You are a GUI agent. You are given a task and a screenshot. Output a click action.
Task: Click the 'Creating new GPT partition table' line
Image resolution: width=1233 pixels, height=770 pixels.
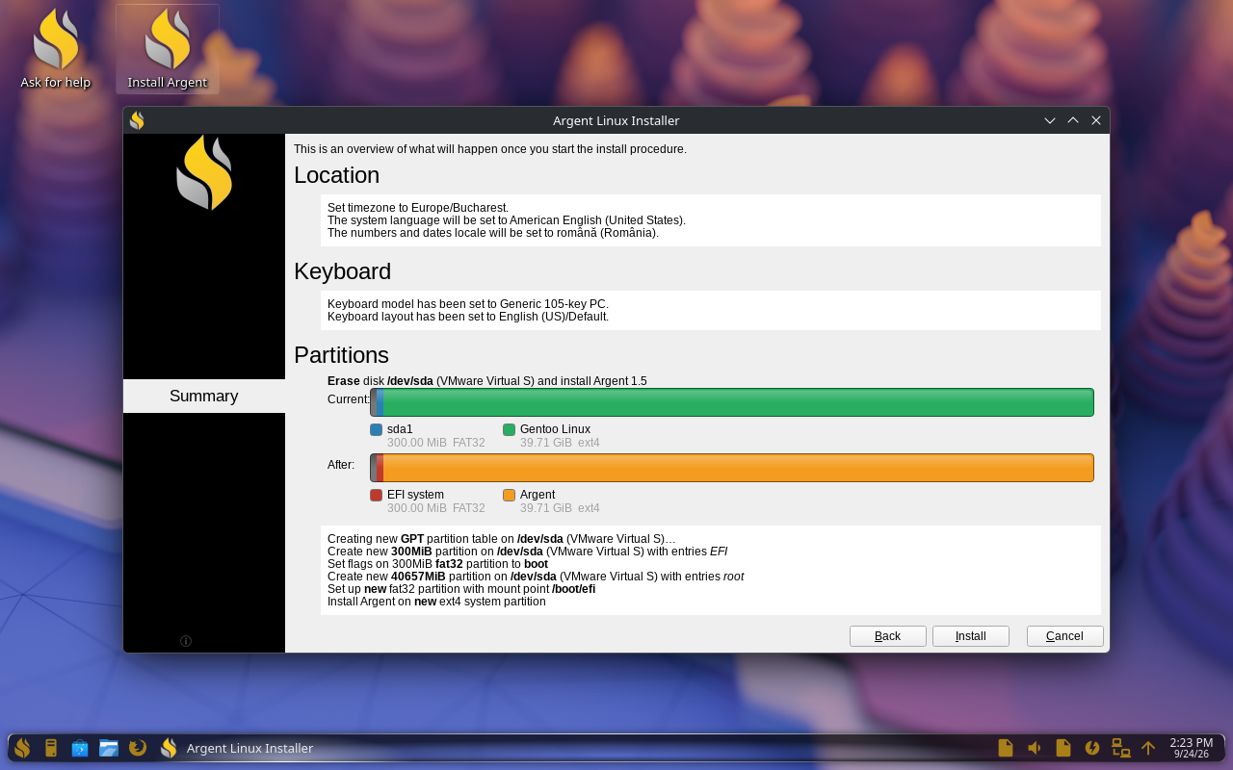click(x=502, y=539)
